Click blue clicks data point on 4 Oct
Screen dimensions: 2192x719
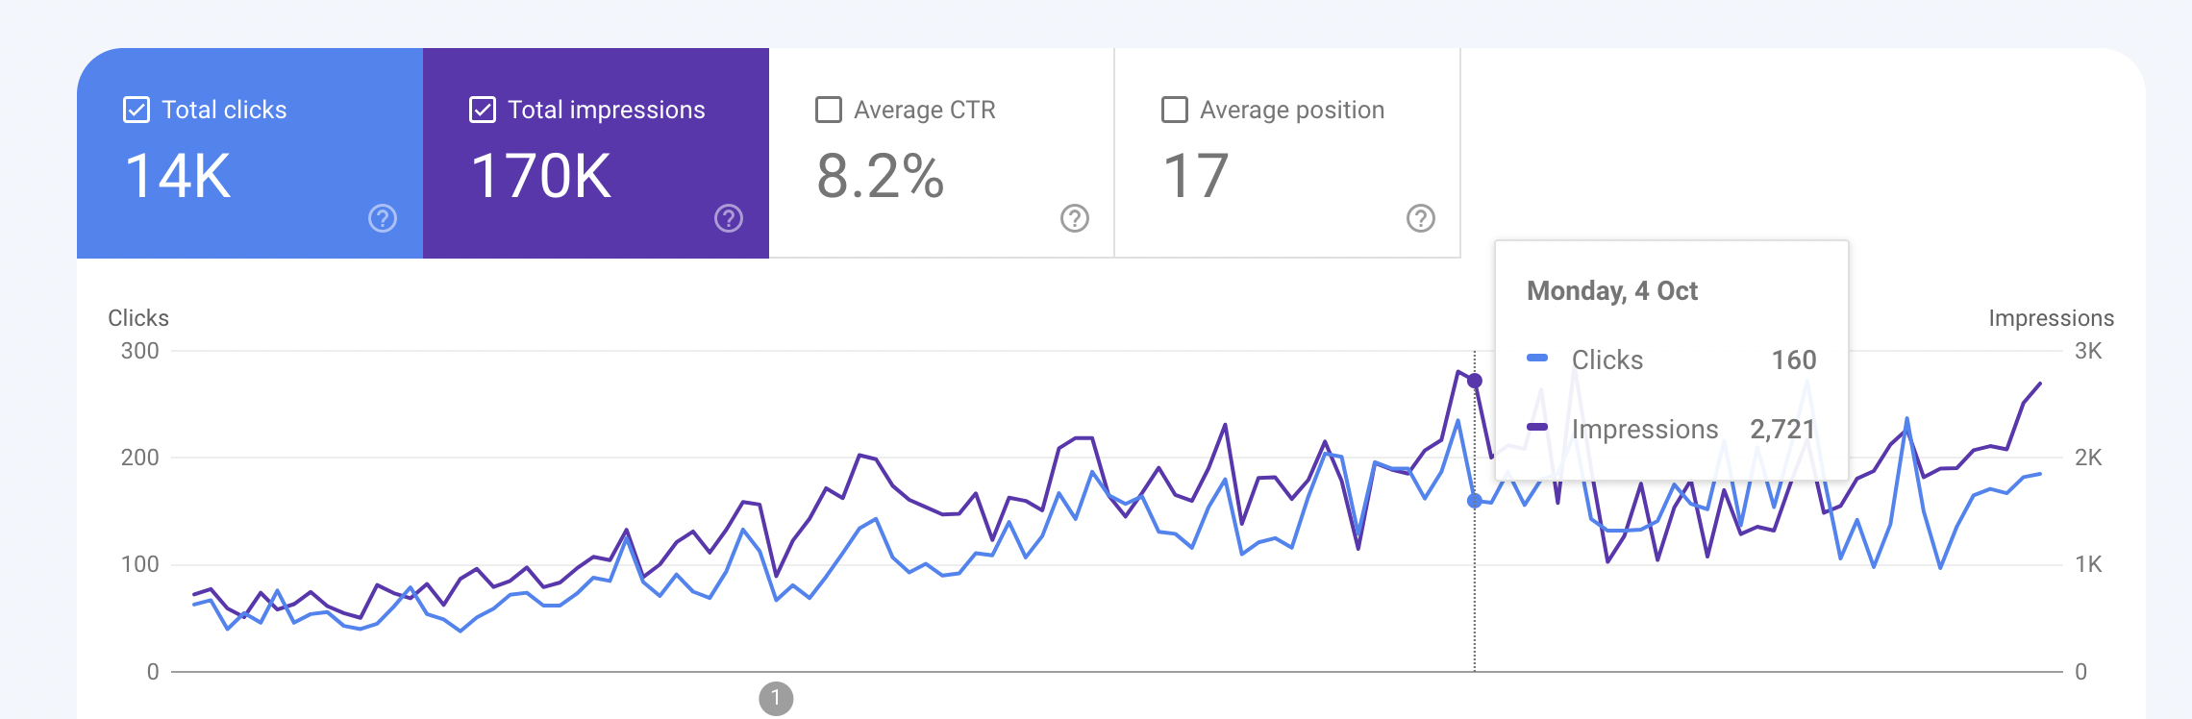[1475, 501]
